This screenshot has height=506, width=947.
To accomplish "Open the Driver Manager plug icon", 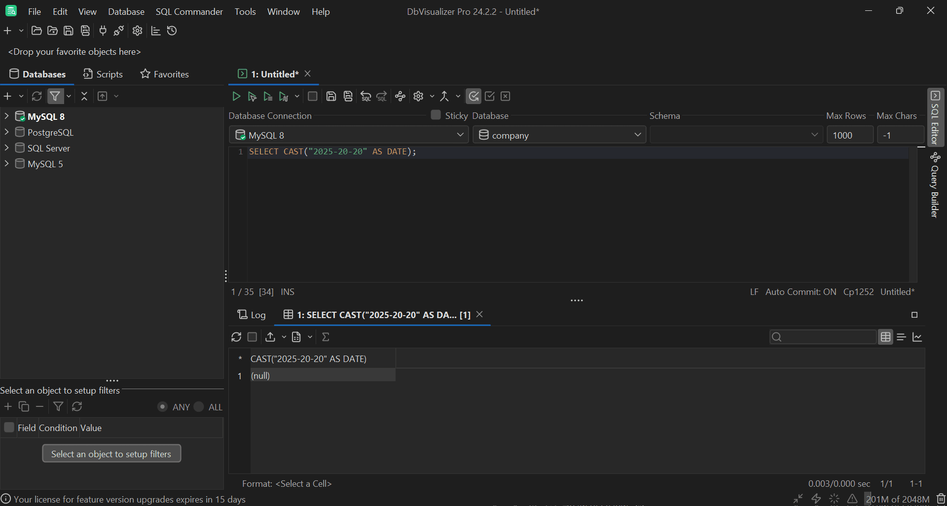I will [x=102, y=31].
